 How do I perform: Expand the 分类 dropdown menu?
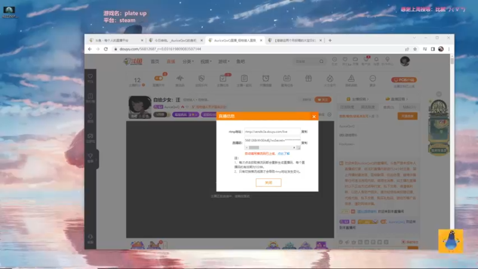[188, 62]
